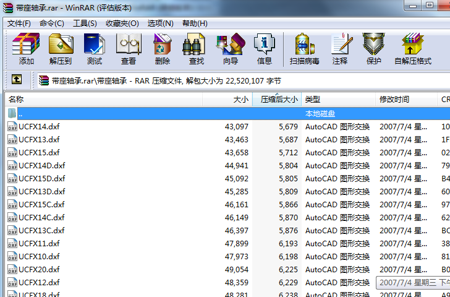Open the Options (选项) menu
The image size is (450, 297).
pyautogui.click(x=161, y=24)
